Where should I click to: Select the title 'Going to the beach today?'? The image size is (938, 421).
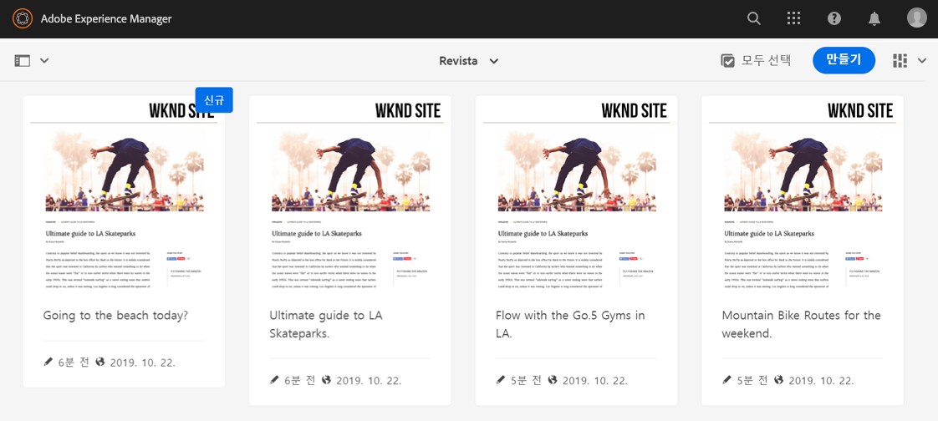[115, 315]
